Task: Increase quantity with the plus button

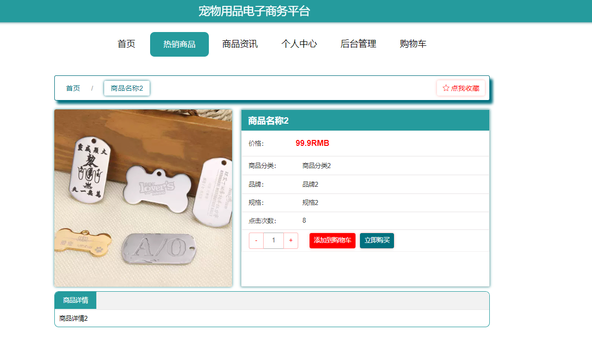Action: point(291,240)
